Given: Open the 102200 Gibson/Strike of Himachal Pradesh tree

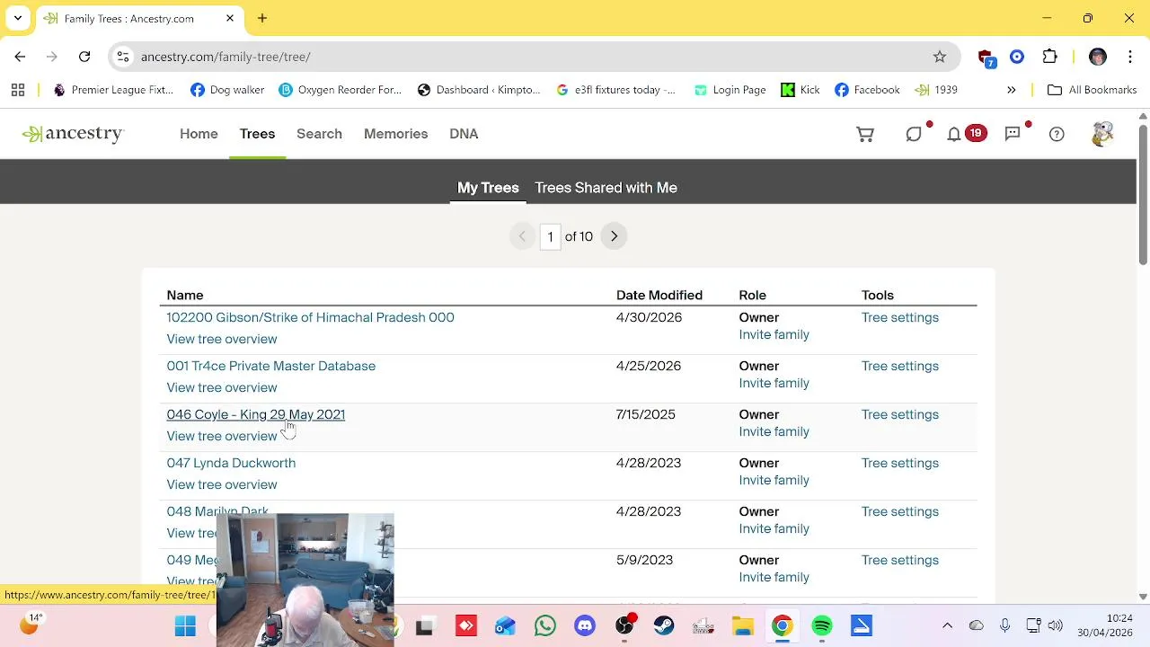Looking at the screenshot, I should point(310,317).
